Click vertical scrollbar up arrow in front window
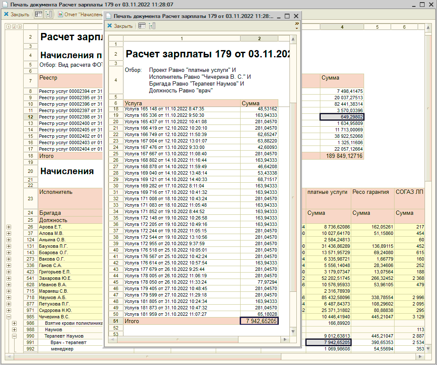The height and width of the screenshot is (365, 437). point(293,39)
